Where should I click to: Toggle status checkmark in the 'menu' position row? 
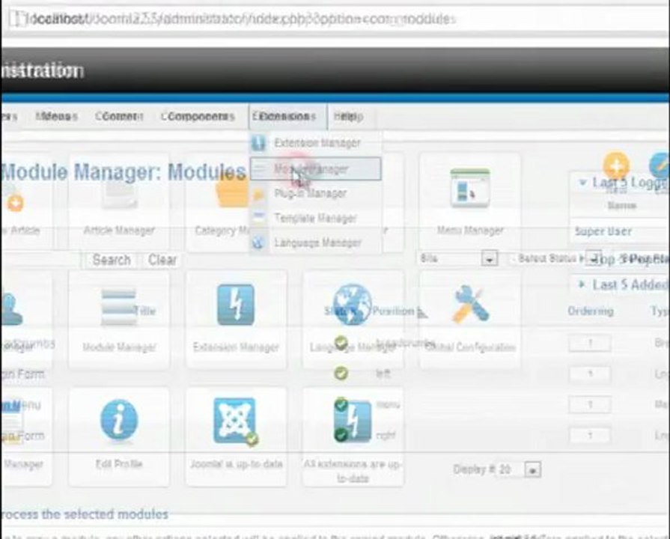coord(341,404)
